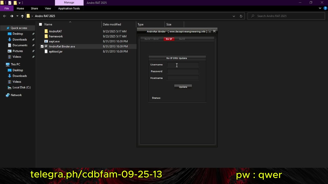The image size is (328, 184).
Task: Close the AndroRat Binder window
Action: [214, 31]
